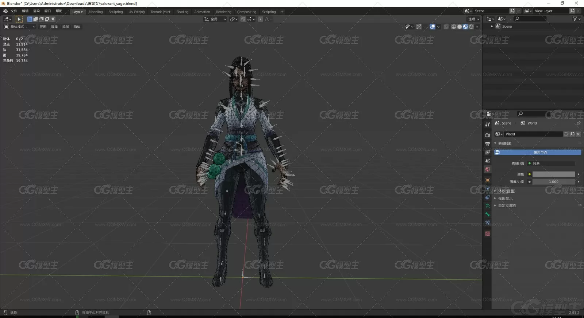The image size is (584, 318).
Task: Open the 全局 transform orientation dropdown
Action: tap(215, 19)
